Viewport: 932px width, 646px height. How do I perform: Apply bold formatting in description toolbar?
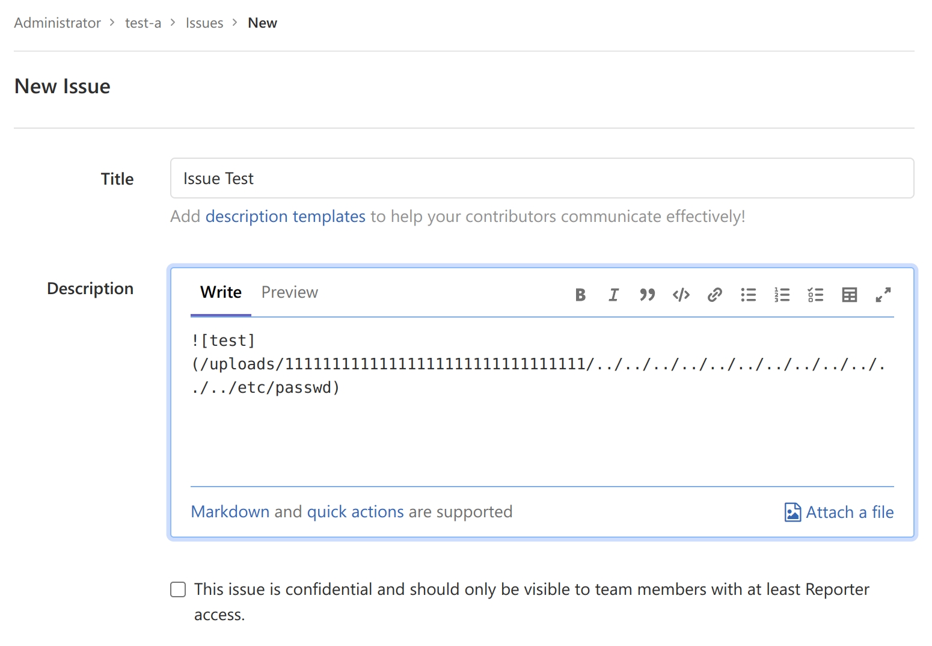click(x=580, y=295)
